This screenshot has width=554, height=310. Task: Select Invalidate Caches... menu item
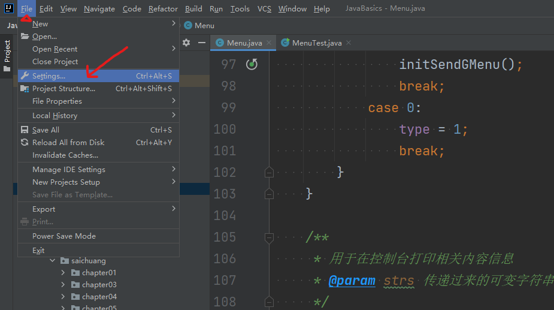[x=98, y=155]
